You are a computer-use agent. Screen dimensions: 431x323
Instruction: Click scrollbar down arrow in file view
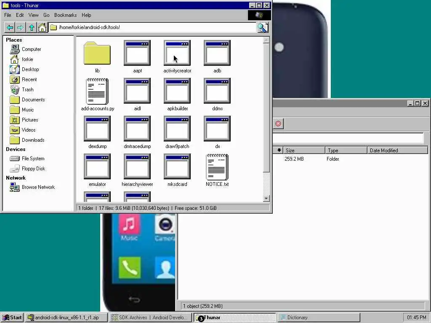click(266, 199)
